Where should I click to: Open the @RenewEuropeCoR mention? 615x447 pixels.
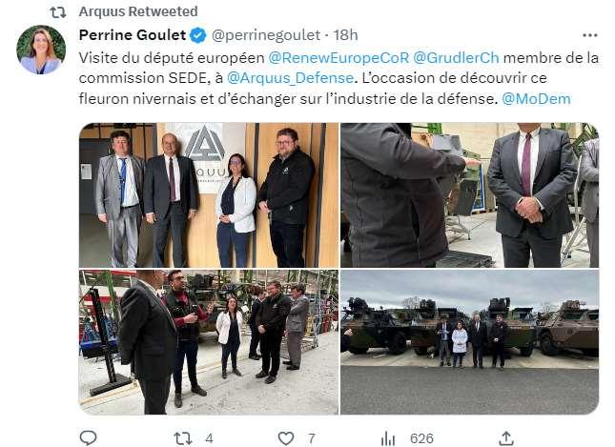(x=338, y=58)
